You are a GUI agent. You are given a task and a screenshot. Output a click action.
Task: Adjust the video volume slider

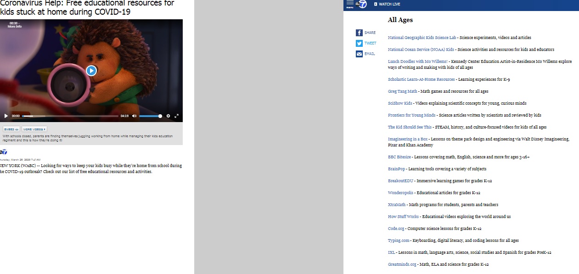pyautogui.click(x=150, y=116)
